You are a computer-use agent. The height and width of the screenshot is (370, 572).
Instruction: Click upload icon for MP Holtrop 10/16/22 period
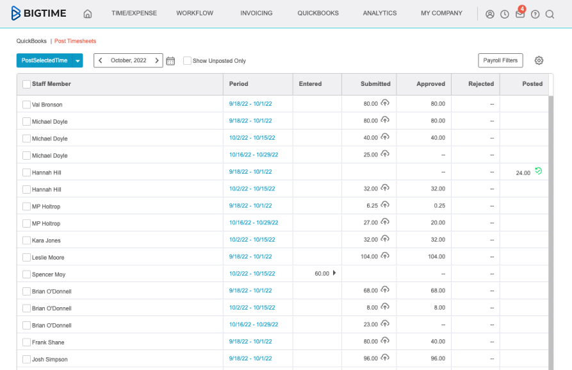coord(385,222)
